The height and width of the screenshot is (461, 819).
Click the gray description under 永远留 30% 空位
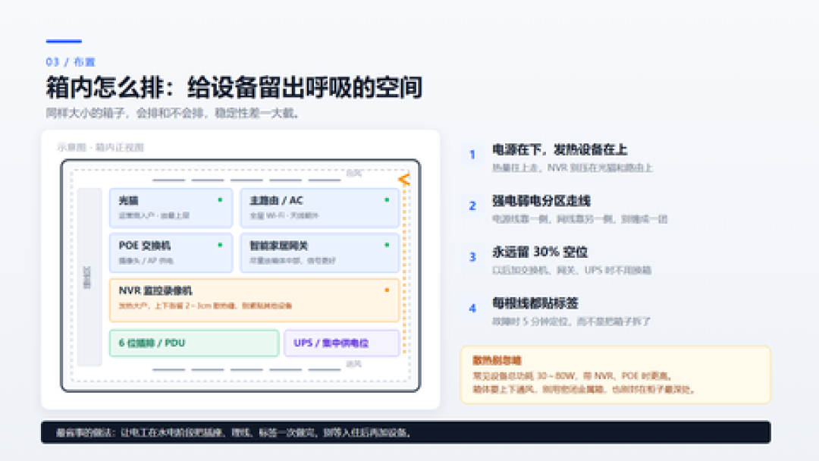572,270
